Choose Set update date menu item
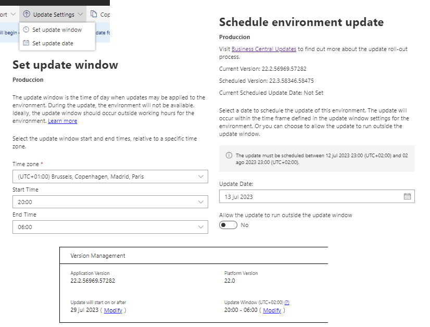The height and width of the screenshot is (327, 430). tap(53, 43)
